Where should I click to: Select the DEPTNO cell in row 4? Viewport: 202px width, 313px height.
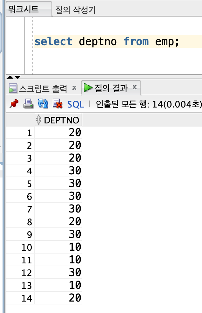coord(58,171)
